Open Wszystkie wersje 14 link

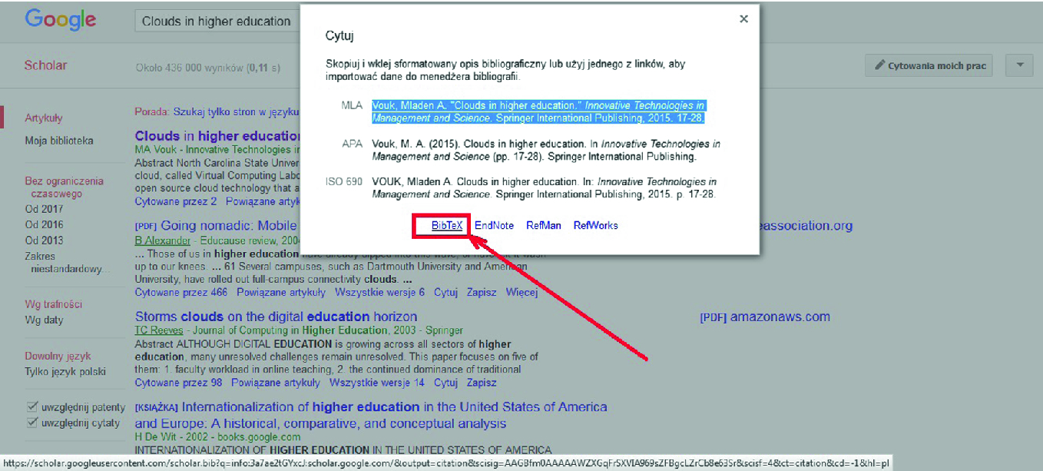(377, 383)
